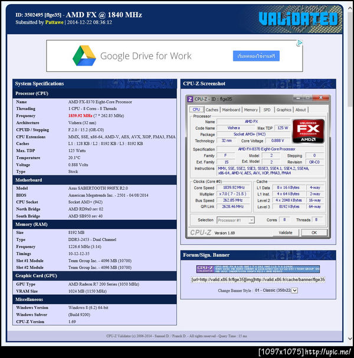Viewport: 354px width, 358px height.
Task: Open the Pattawe submitter profile link
Action: [x=54, y=22]
